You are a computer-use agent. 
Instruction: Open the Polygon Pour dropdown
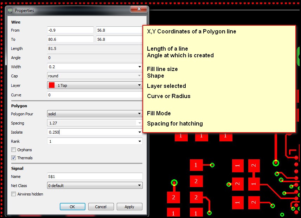coord(95,114)
